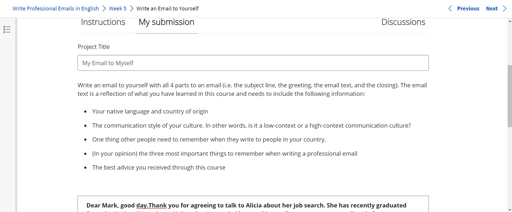Click Next to advance the lesson
Viewport: 512px width, 212px height.
pos(492,8)
